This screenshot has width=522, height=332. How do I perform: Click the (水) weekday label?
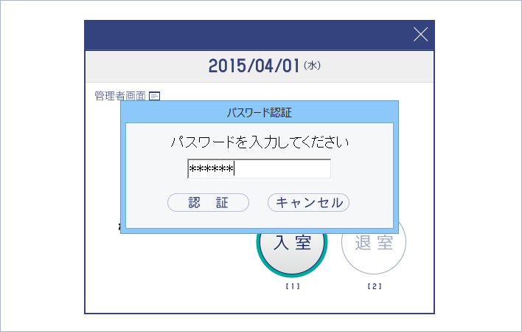(312, 66)
